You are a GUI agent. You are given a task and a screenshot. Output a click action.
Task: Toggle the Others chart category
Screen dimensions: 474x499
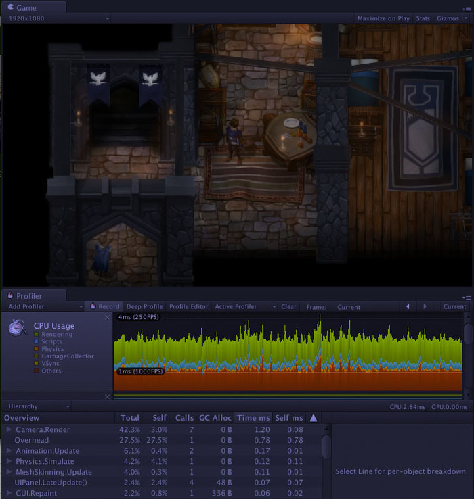pos(47,371)
